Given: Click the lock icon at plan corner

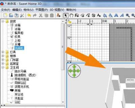Looking at the screenshot, I should click(69, 22).
